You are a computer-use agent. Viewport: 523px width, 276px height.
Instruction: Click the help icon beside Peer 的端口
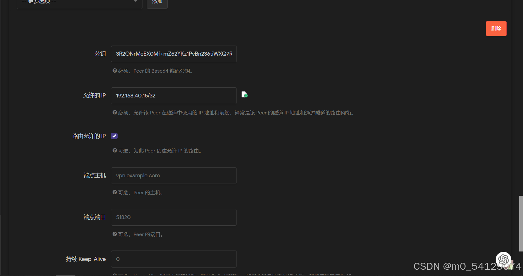(115, 234)
